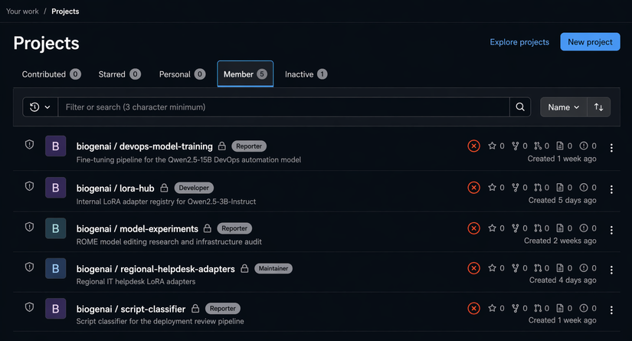Click 'Created 2 weeks ago' text
This screenshot has height=341, width=632.
point(560,241)
